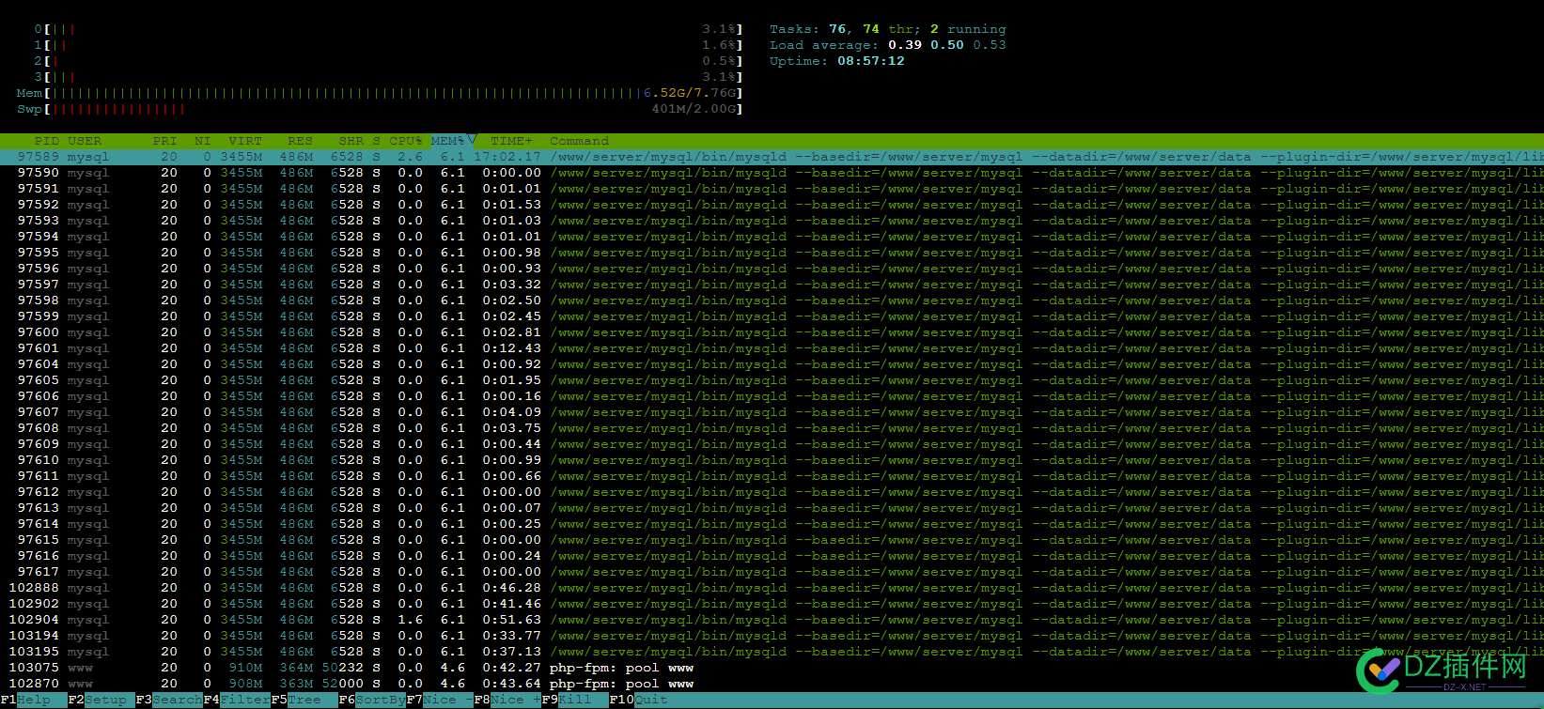Click the TIME+ value 0:37.13

pyautogui.click(x=512, y=652)
